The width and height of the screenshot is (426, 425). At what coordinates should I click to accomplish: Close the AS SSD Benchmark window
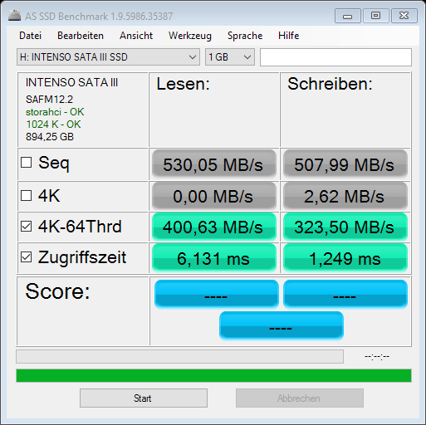point(404,16)
